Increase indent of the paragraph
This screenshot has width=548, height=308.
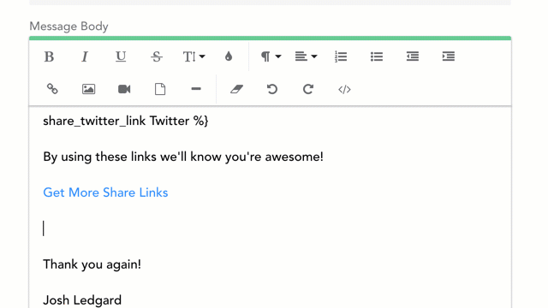tap(449, 56)
